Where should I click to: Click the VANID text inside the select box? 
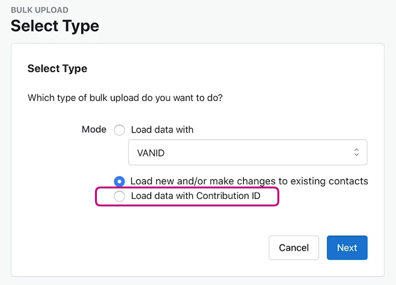[151, 153]
